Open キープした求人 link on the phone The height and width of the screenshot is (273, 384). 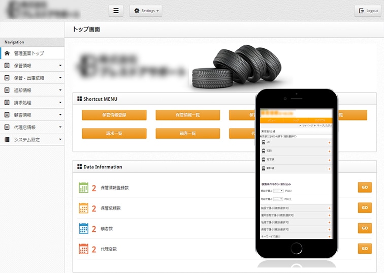coord(325,126)
